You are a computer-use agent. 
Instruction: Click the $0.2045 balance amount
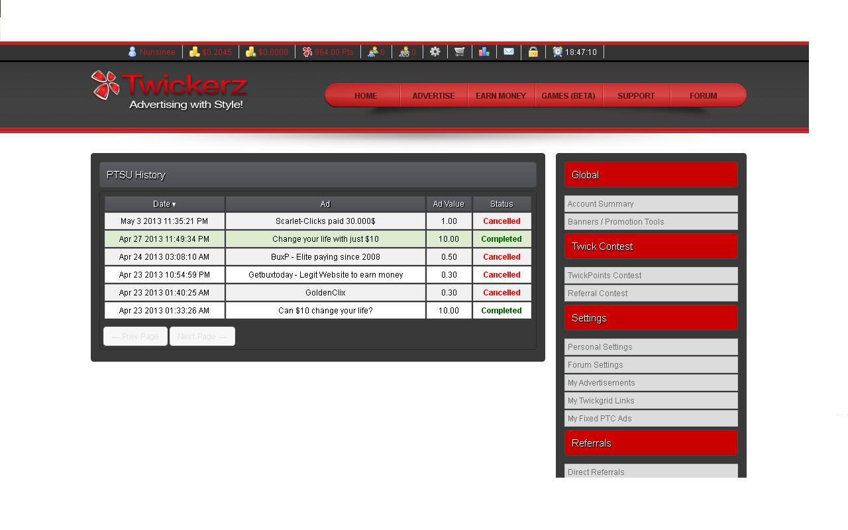click(x=217, y=52)
